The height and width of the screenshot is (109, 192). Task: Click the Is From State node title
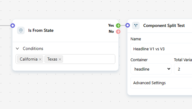tap(41, 30)
